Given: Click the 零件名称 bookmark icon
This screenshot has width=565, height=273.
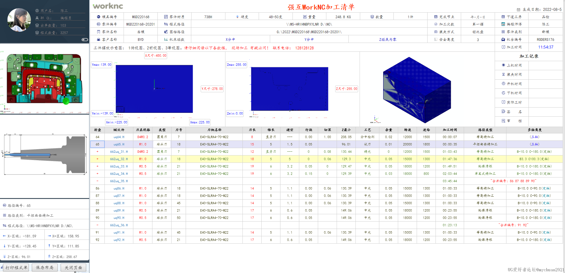Looking at the screenshot, I should (99, 32).
